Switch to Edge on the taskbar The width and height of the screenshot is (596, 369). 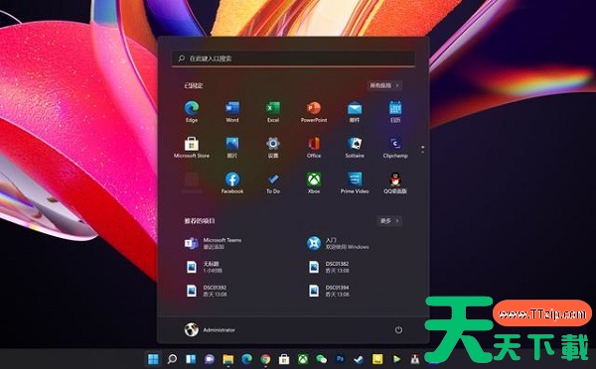246,359
